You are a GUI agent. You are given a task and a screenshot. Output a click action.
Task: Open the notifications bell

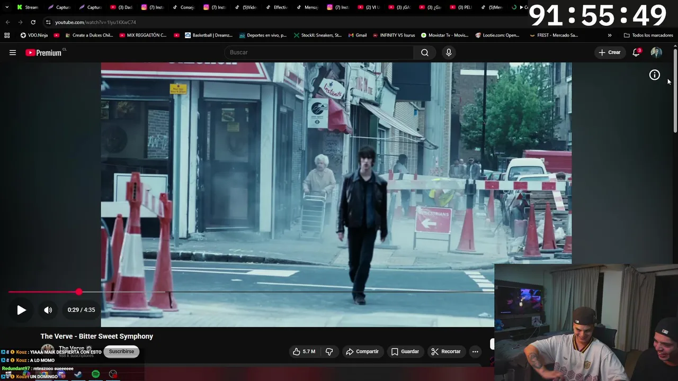[x=636, y=52]
